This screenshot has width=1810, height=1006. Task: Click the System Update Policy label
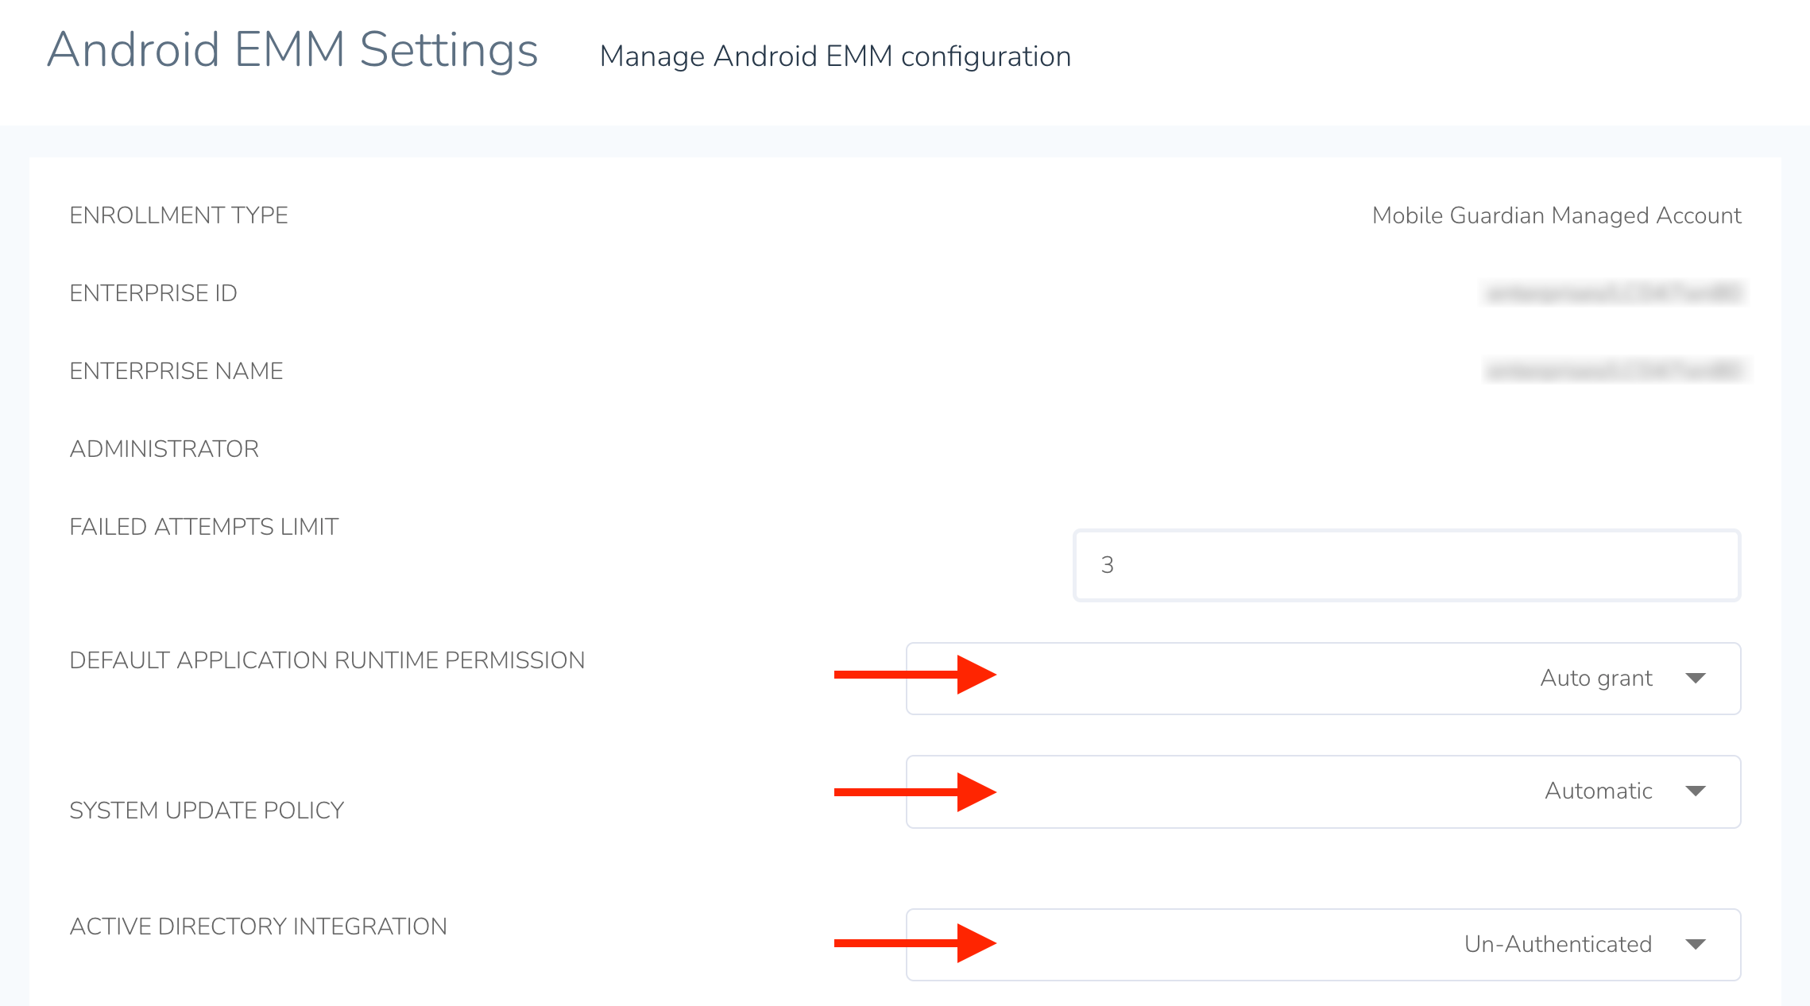click(207, 811)
